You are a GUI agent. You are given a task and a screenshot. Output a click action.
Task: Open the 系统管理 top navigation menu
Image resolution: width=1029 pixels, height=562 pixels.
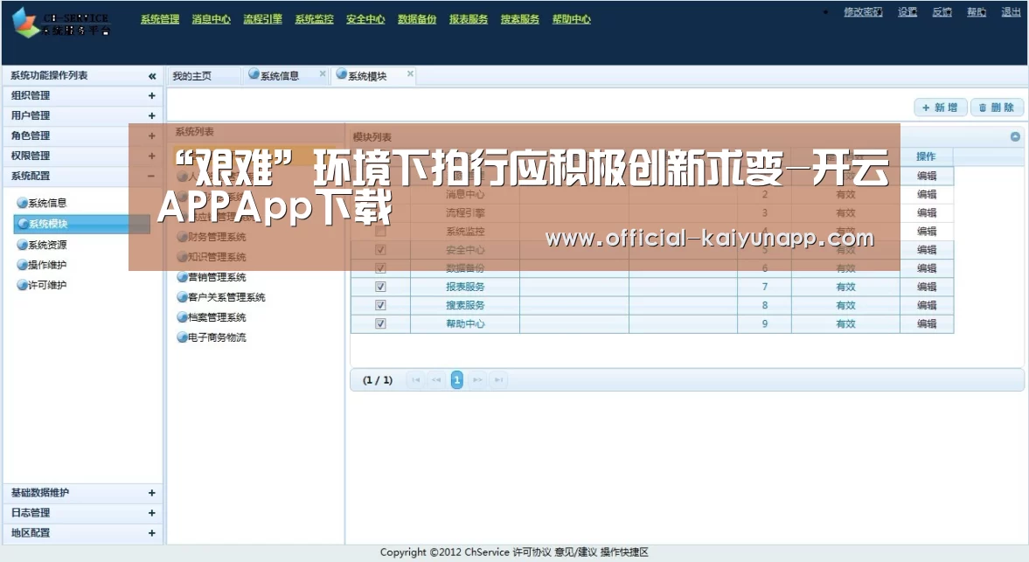[159, 19]
